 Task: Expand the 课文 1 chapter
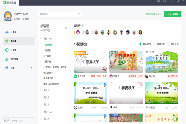coord(41,91)
